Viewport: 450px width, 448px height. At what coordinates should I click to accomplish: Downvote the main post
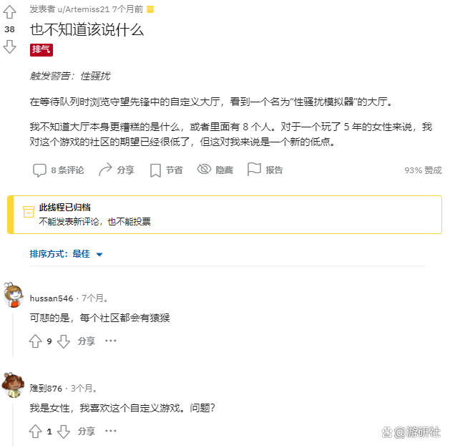pos(9,47)
